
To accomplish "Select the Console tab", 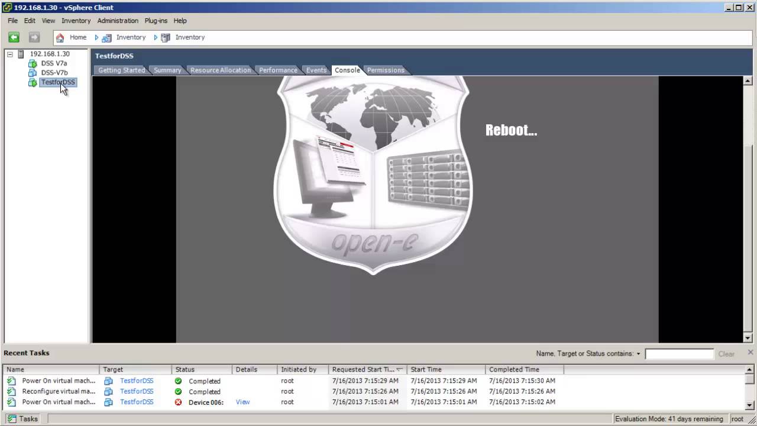I will click(x=347, y=70).
